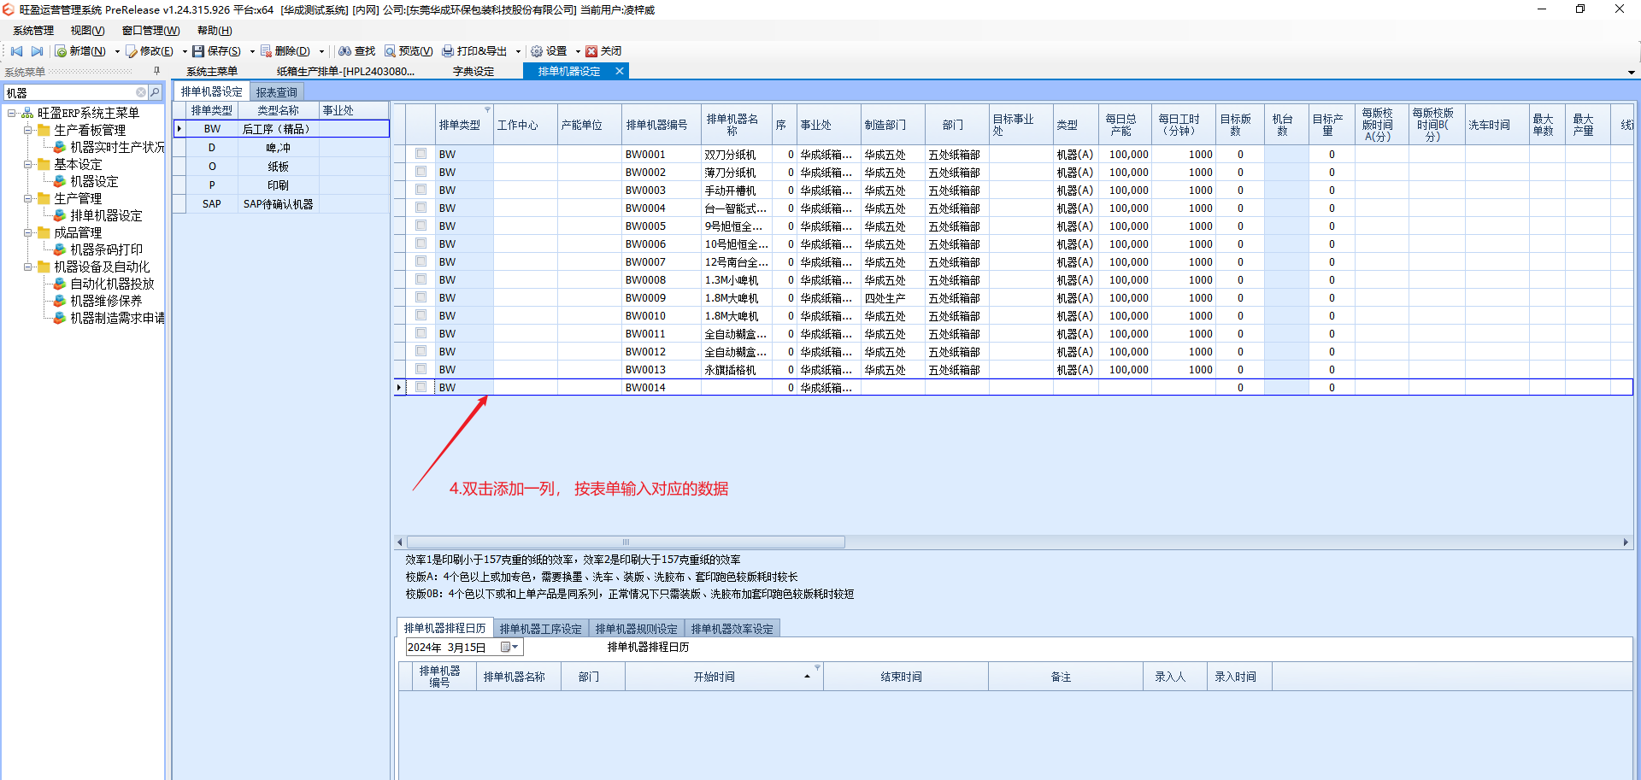Open dropdown arrow next to 删除(D)
Image resolution: width=1641 pixels, height=780 pixels.
(321, 51)
